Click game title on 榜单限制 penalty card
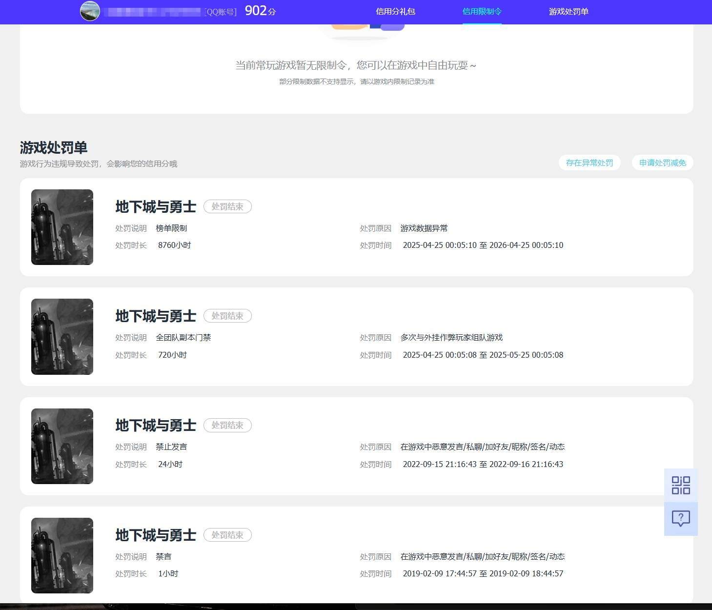The width and height of the screenshot is (712, 610). point(156,206)
